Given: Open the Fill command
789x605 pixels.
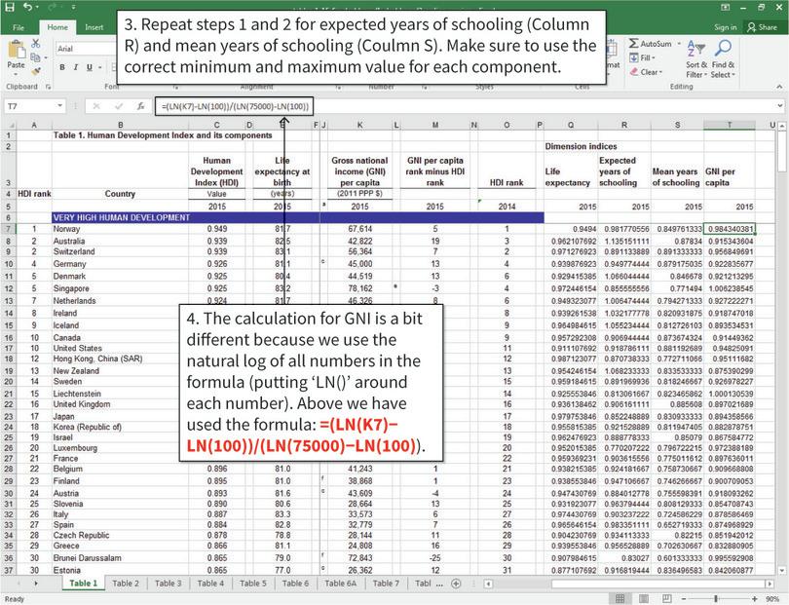Looking at the screenshot, I should (645, 57).
